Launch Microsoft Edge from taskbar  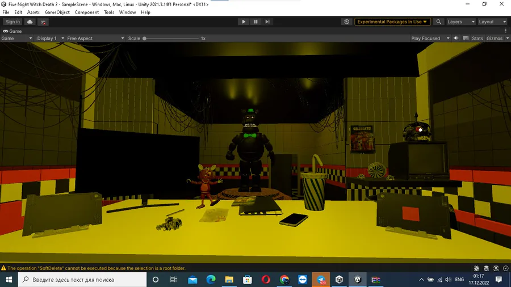coord(211,280)
